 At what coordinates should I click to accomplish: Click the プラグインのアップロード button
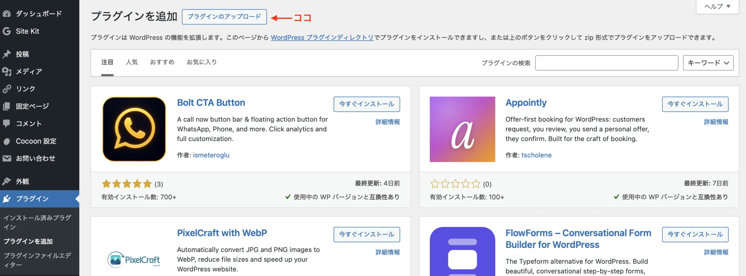(x=224, y=17)
